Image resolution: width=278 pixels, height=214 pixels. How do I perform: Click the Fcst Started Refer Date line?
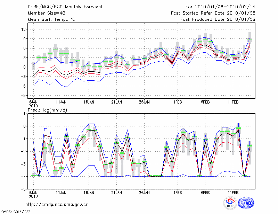click(213, 13)
